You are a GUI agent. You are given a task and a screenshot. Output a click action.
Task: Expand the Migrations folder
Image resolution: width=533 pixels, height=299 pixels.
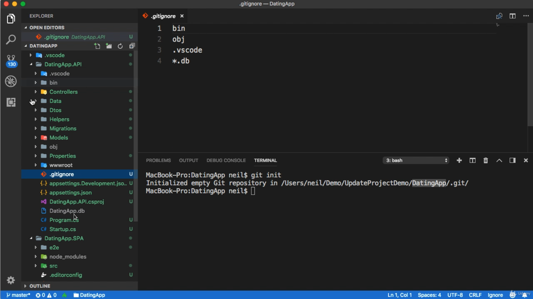[x=36, y=128]
